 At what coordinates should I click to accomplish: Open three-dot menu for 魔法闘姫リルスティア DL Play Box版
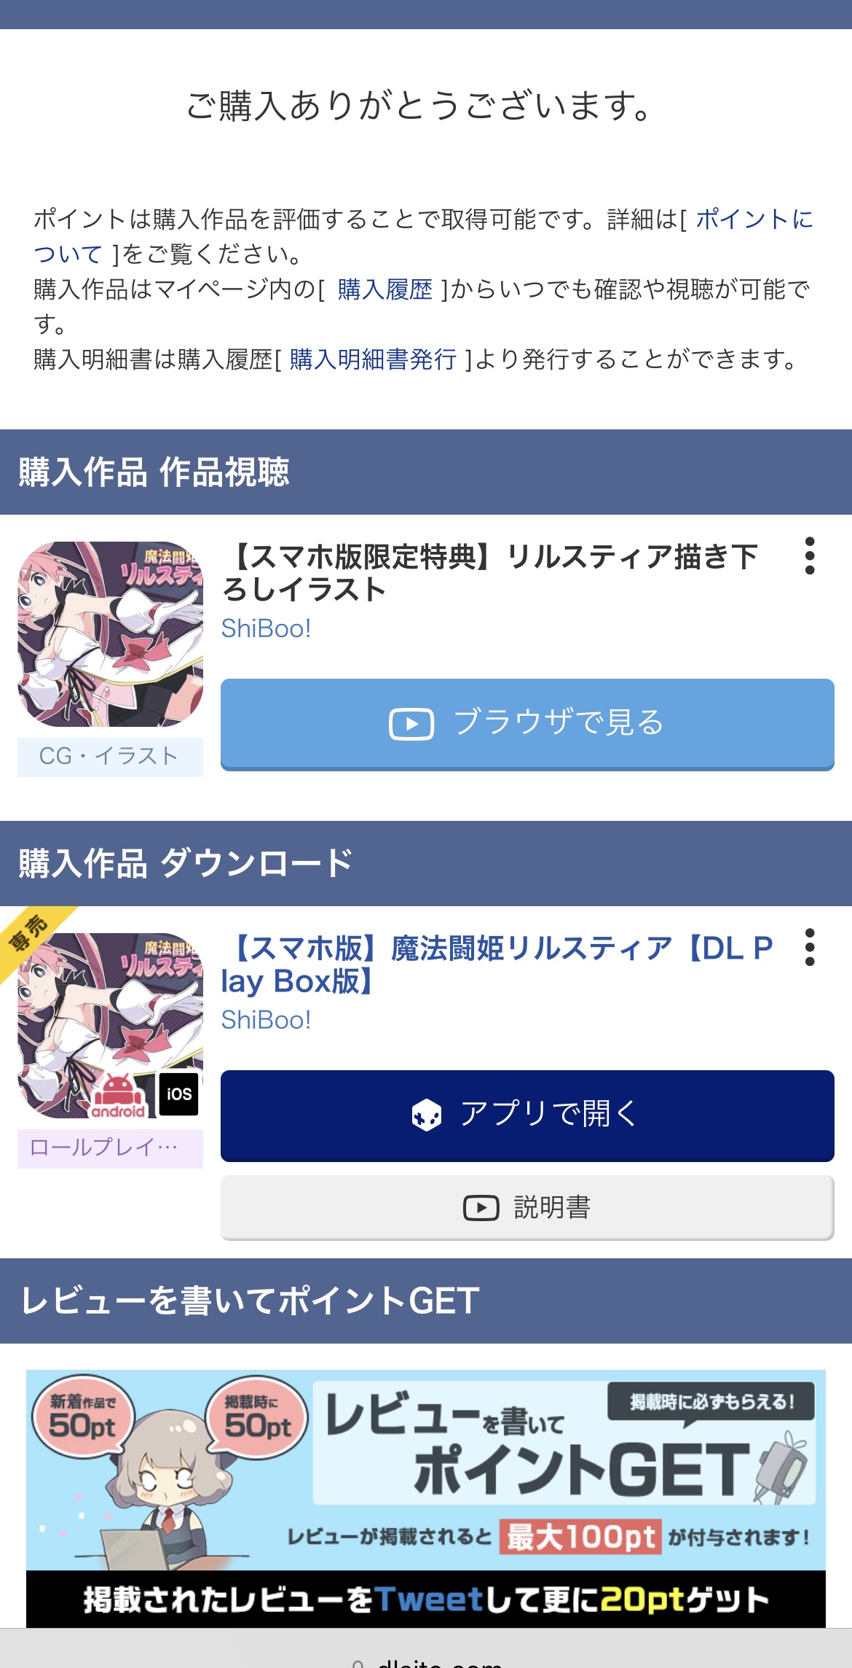click(x=809, y=948)
